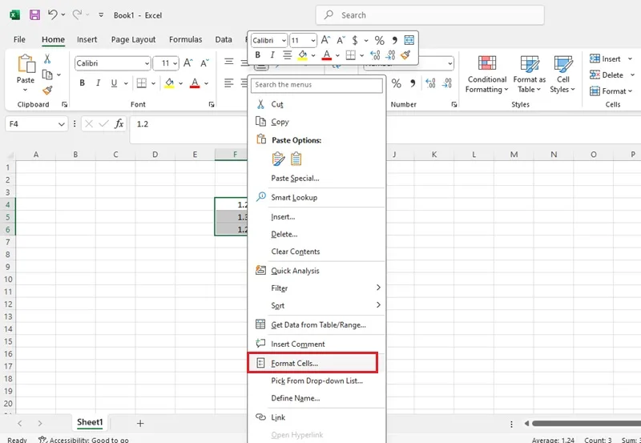Click Comma Style in mini toolbar
641x443 pixels.
click(x=394, y=41)
